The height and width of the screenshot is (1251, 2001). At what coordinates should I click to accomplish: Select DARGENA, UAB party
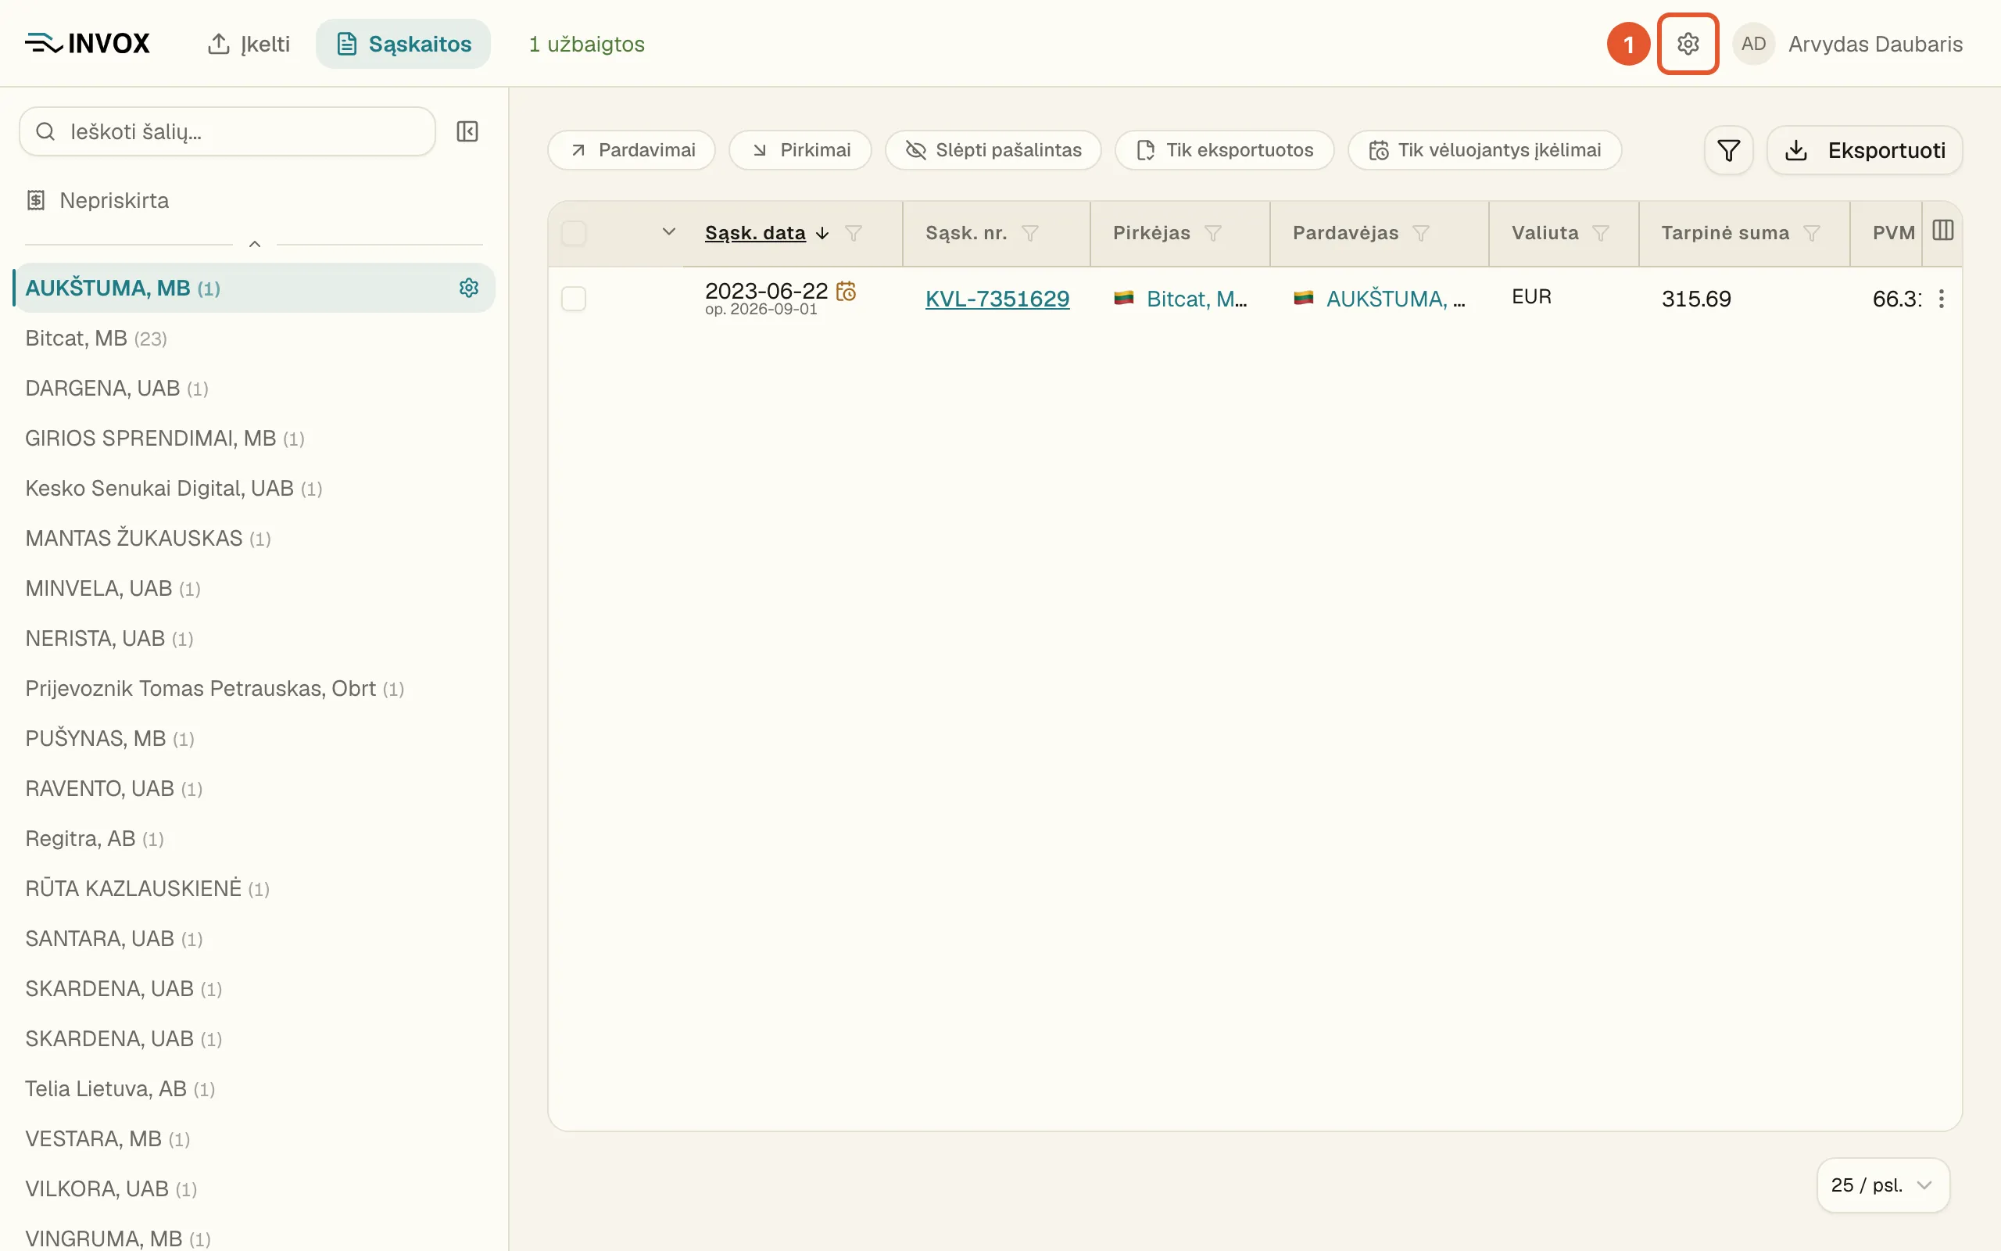(254, 388)
